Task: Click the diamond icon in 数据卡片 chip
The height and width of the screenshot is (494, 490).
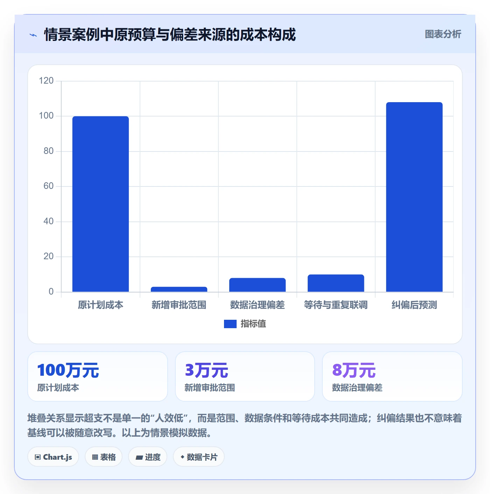Action: click(x=182, y=457)
